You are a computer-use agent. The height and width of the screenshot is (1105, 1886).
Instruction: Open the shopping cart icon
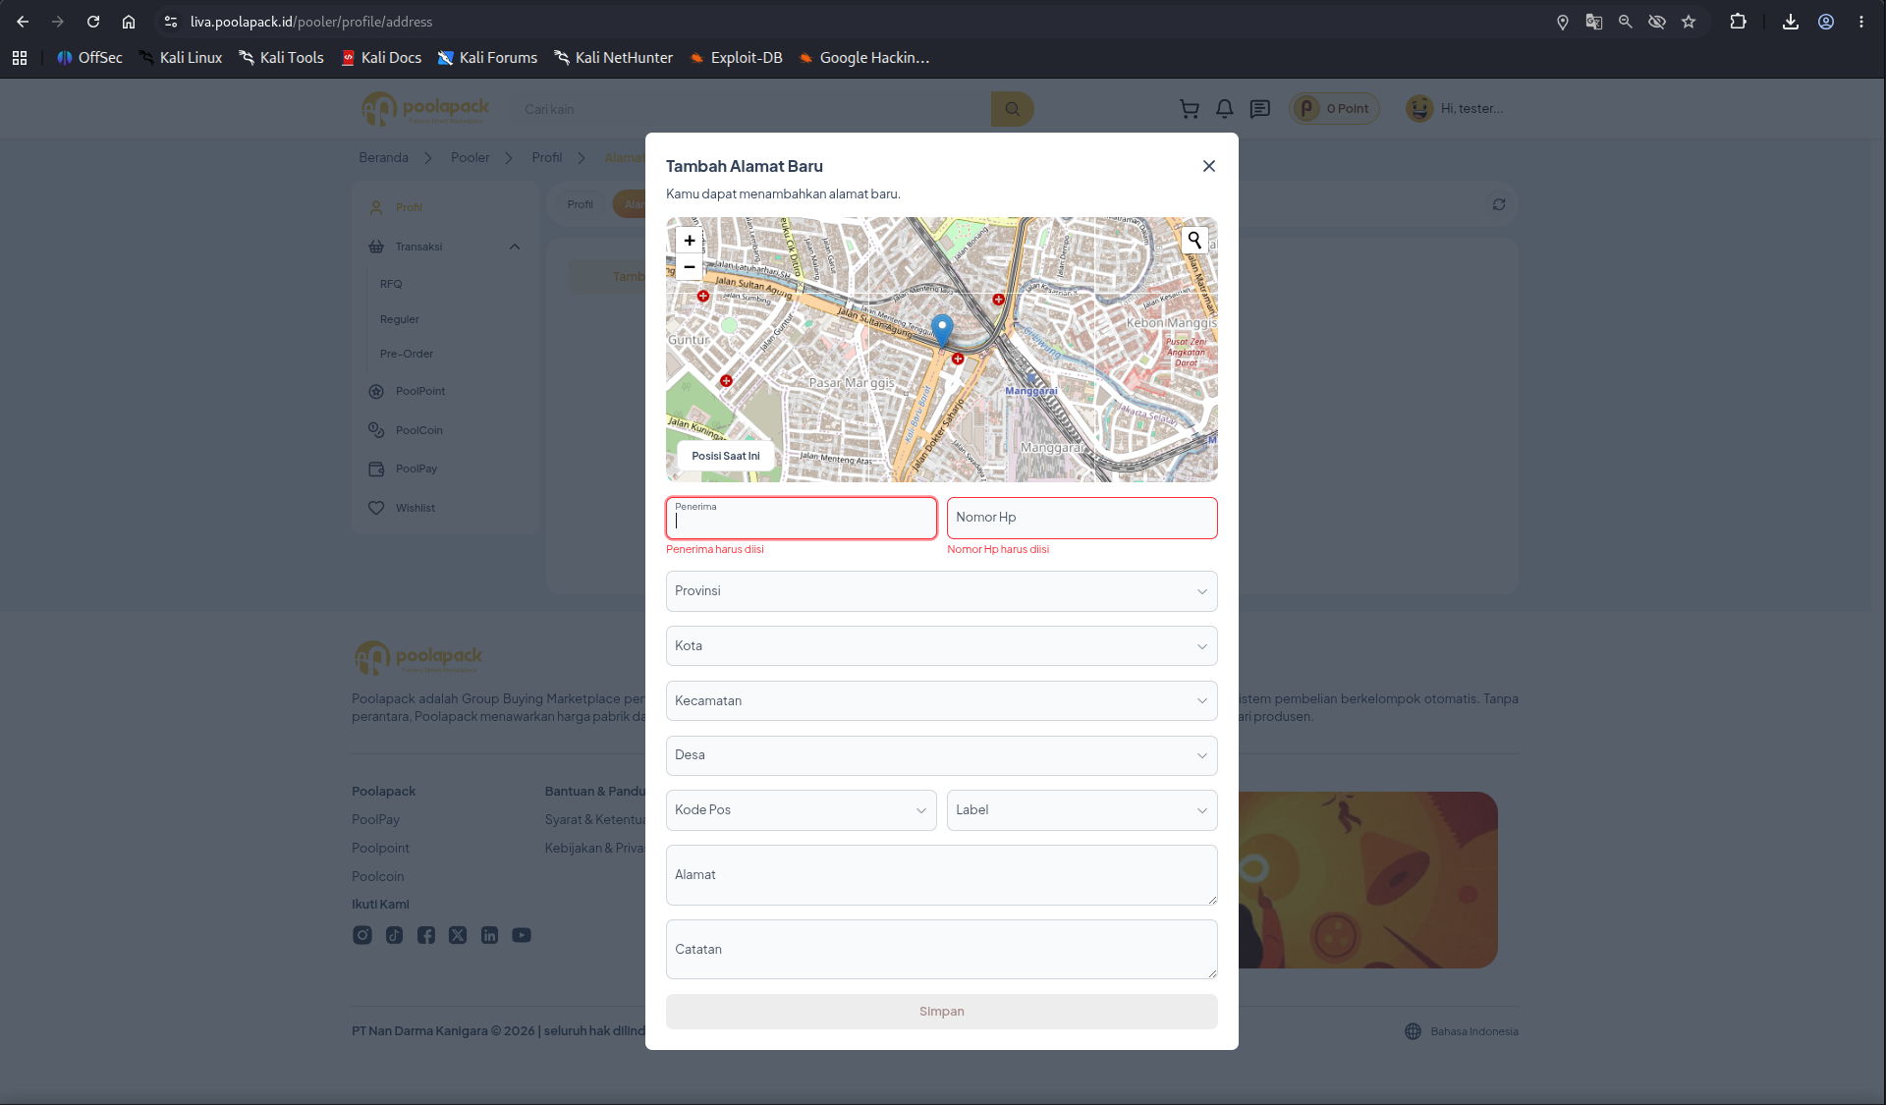1190,109
